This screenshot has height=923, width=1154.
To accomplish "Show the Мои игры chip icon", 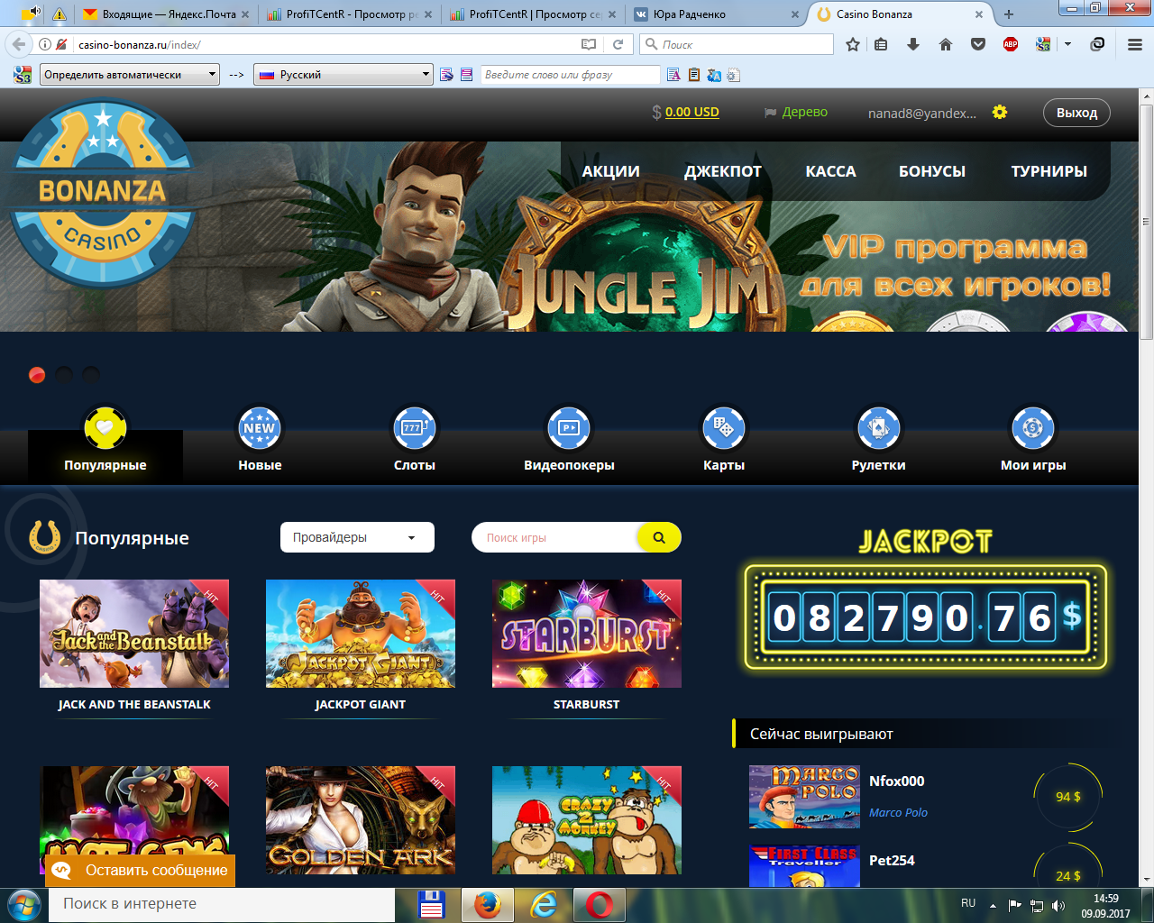I will (x=1033, y=427).
